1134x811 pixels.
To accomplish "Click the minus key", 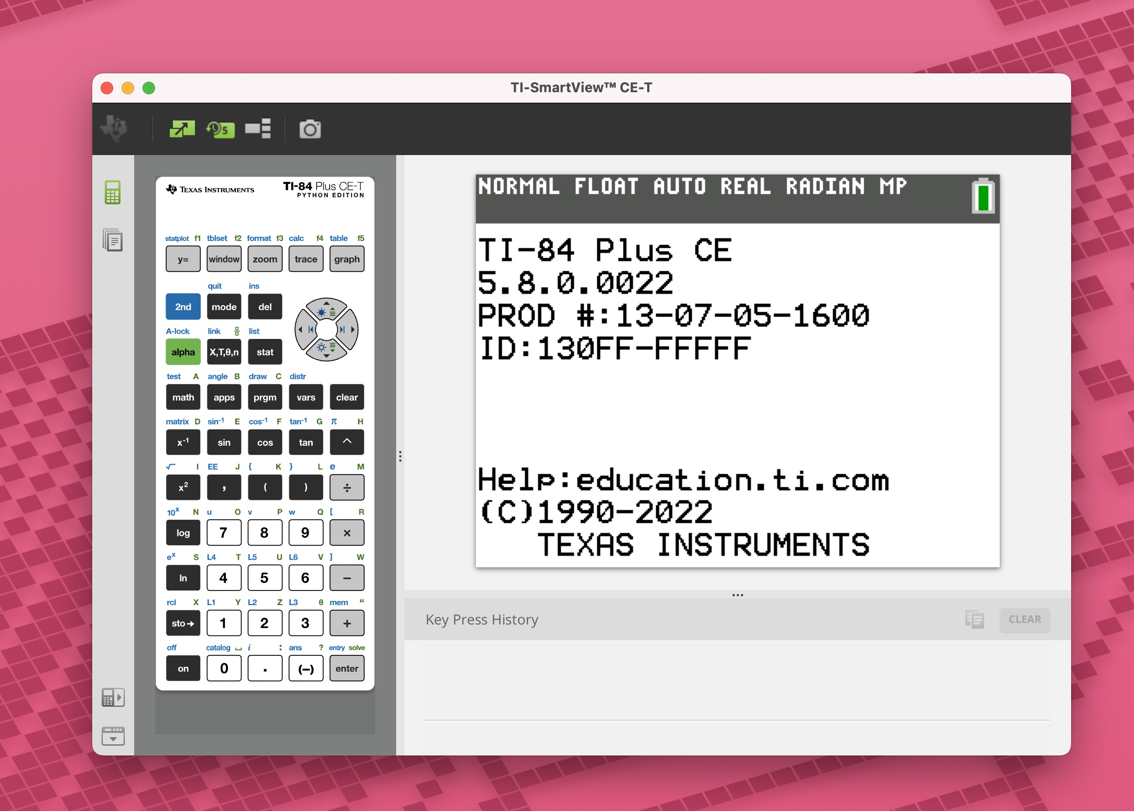I will coord(347,578).
